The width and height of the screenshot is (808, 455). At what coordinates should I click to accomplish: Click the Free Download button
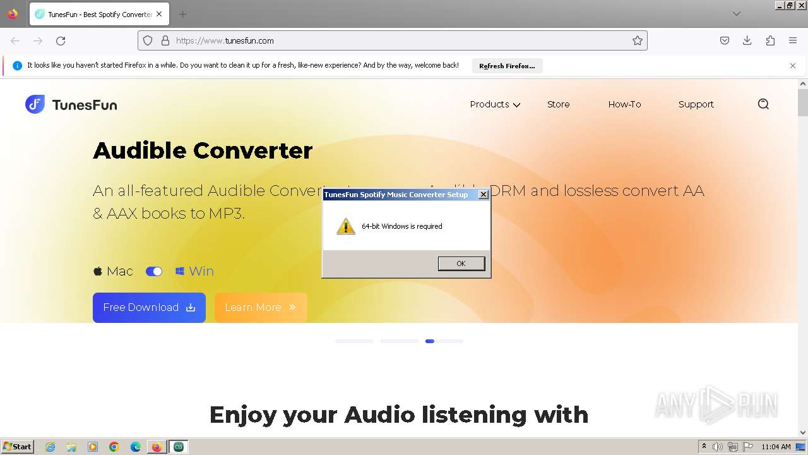point(149,308)
